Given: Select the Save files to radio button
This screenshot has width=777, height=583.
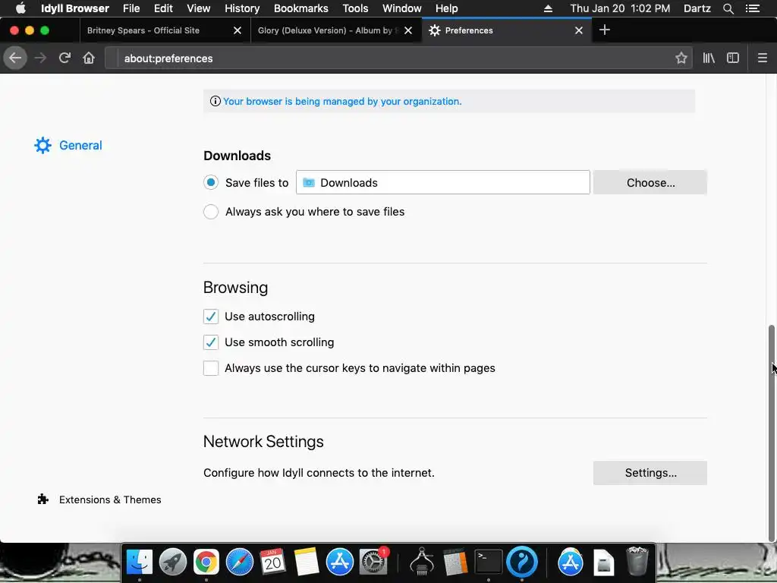Looking at the screenshot, I should pyautogui.click(x=211, y=182).
